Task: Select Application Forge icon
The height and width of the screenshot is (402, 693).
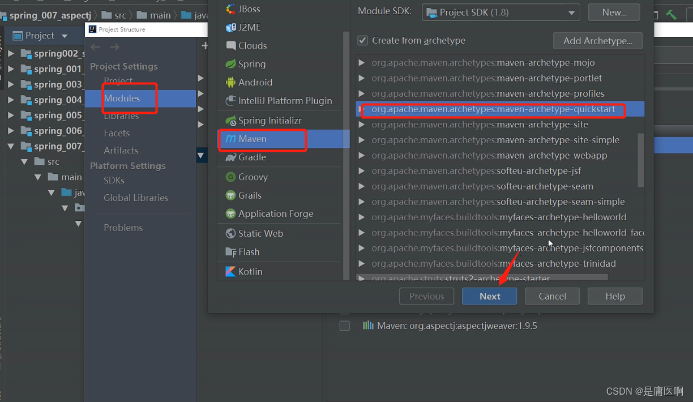Action: click(230, 213)
